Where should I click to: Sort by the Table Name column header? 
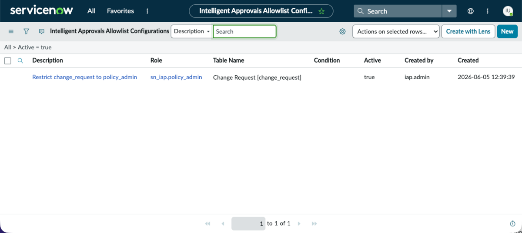coord(228,61)
